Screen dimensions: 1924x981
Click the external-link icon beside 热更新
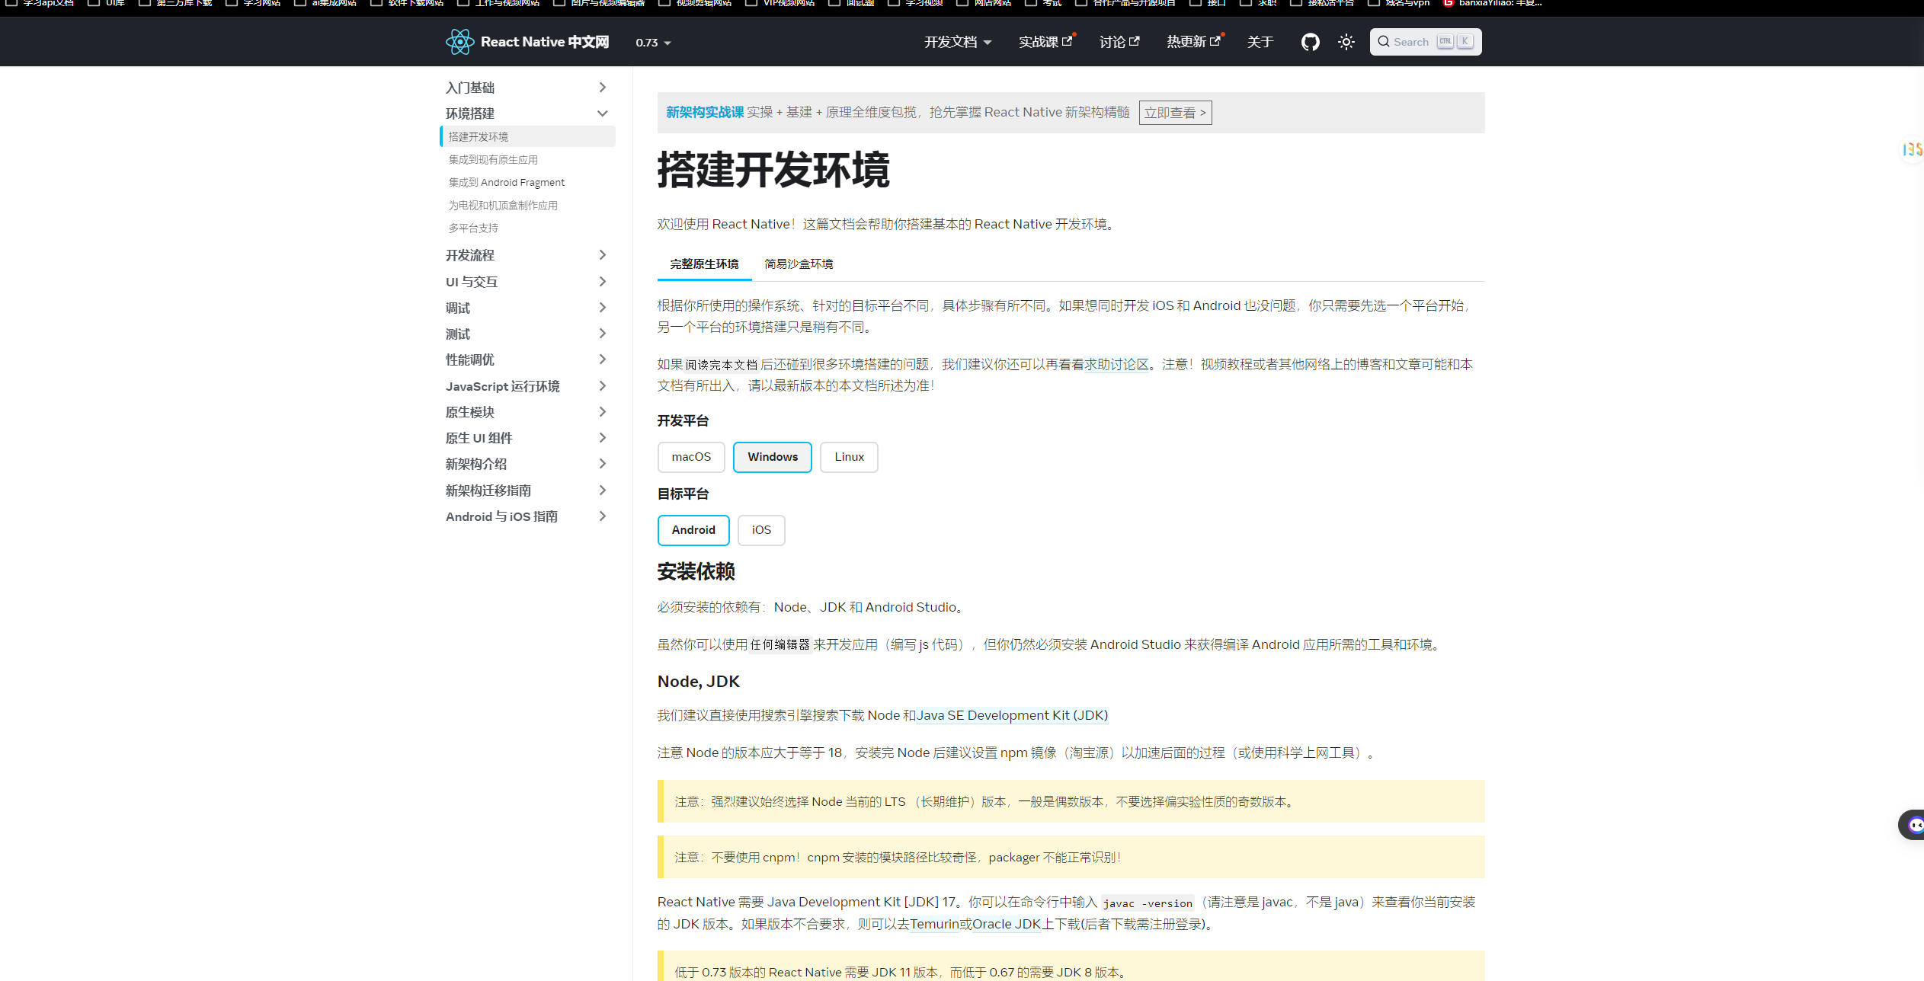1215,40
